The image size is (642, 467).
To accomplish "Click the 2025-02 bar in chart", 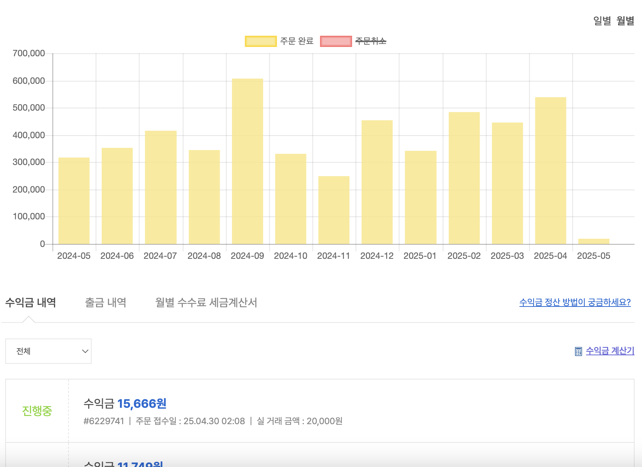I will coord(464,178).
